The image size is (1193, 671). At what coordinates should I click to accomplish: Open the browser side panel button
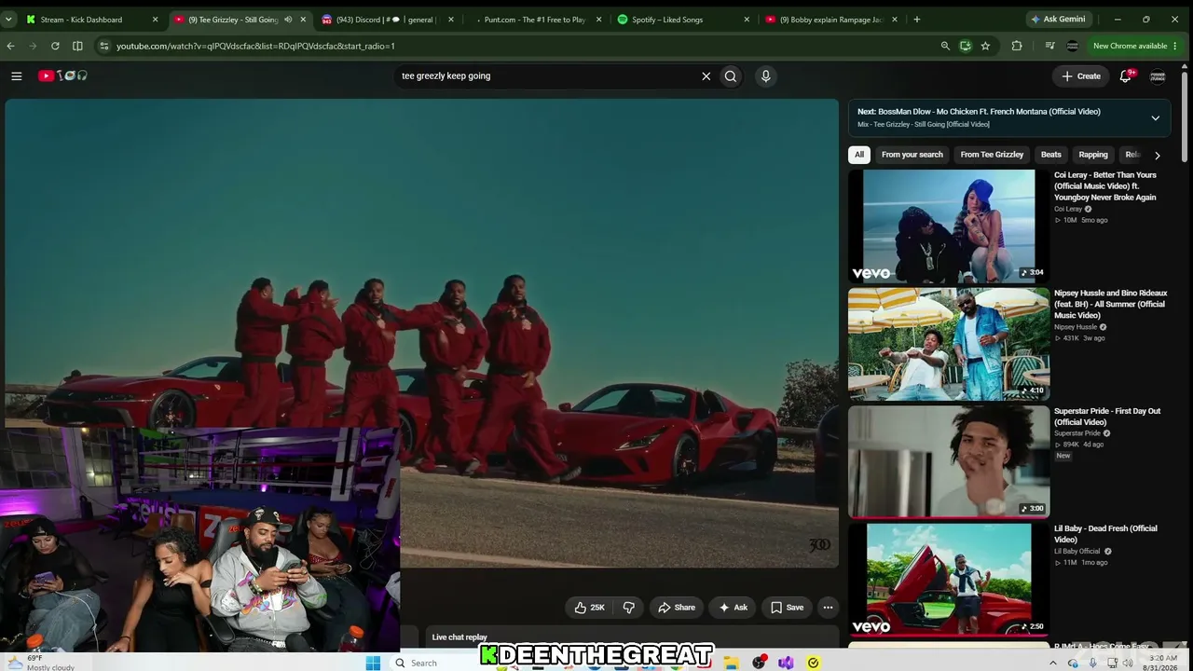coord(77,46)
